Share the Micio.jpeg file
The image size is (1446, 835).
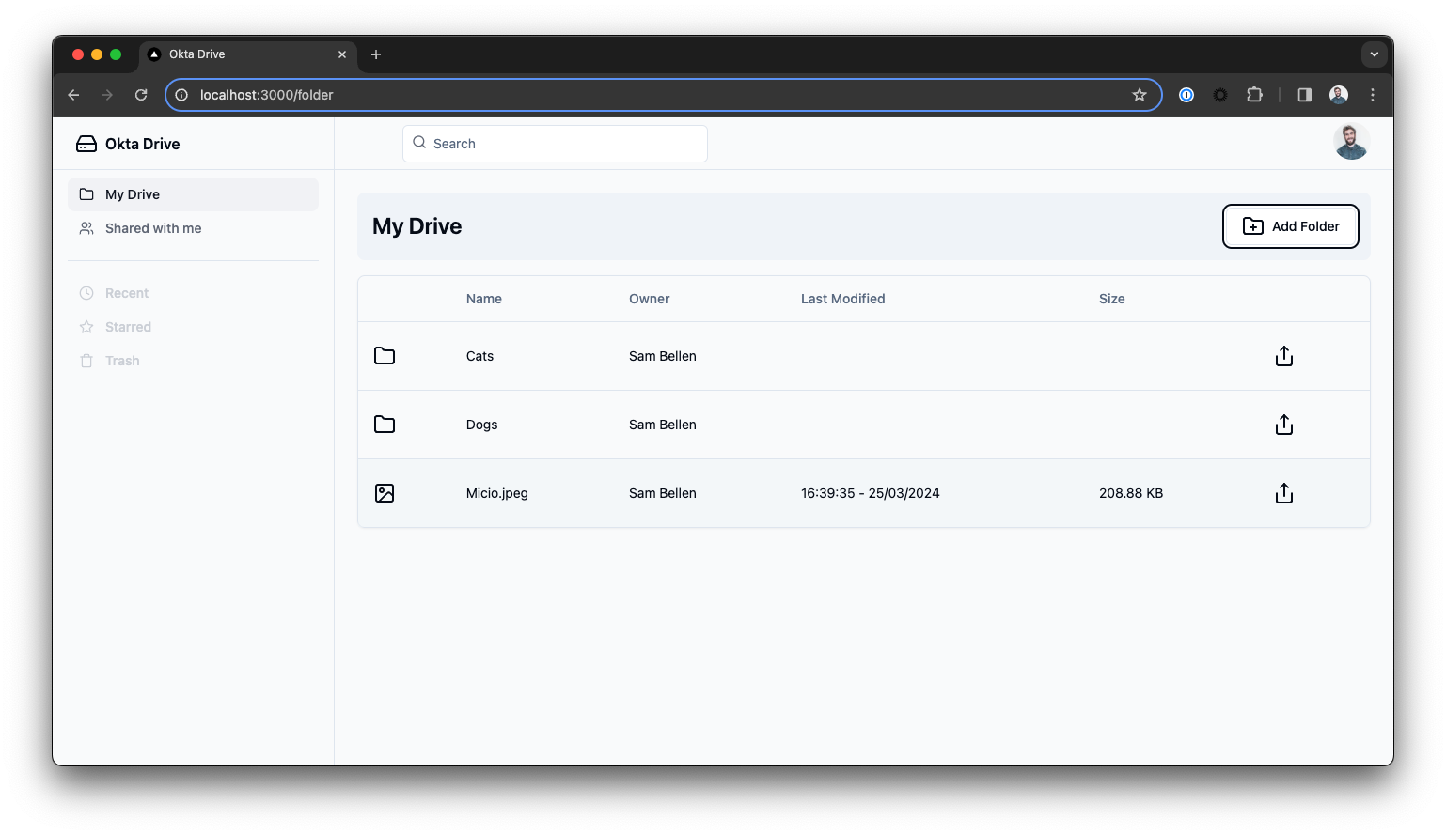(1284, 493)
